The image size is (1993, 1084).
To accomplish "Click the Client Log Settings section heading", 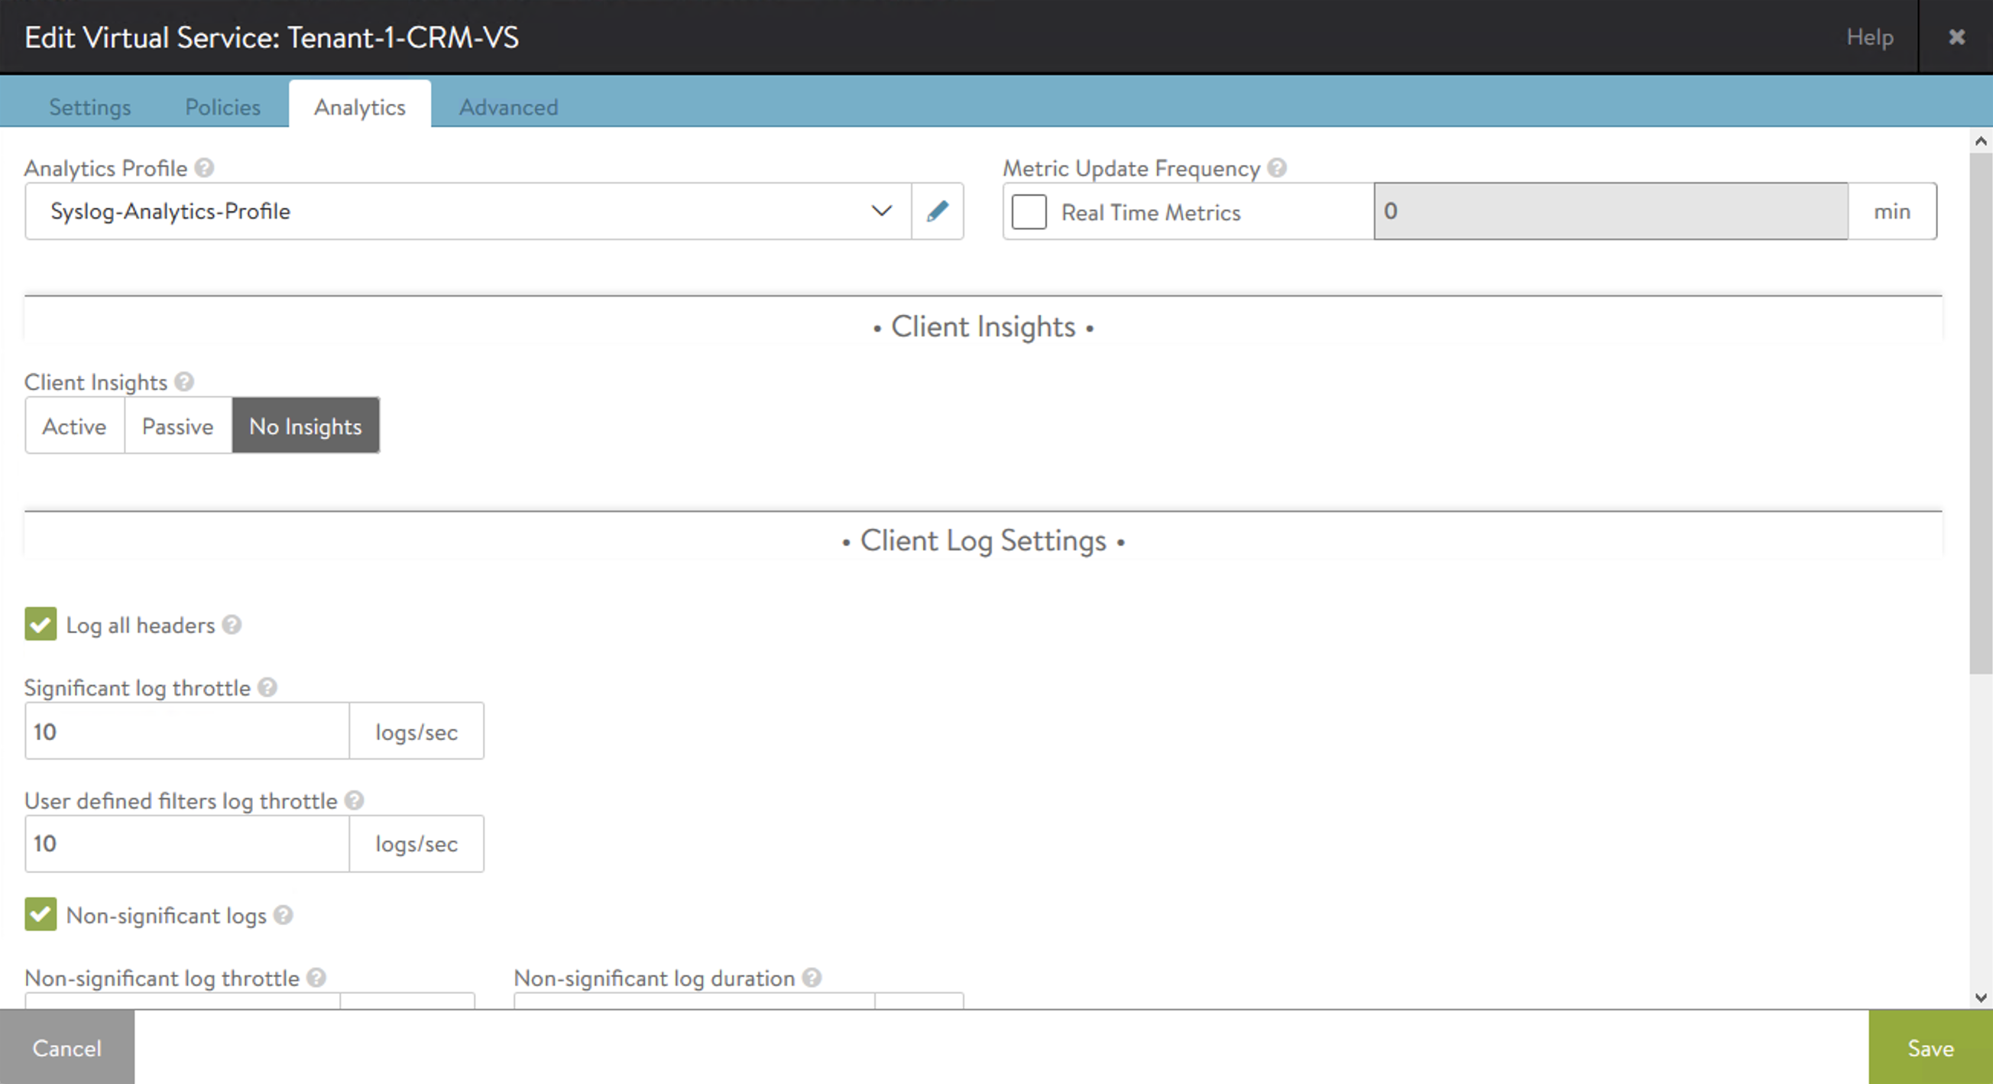I will click(984, 540).
